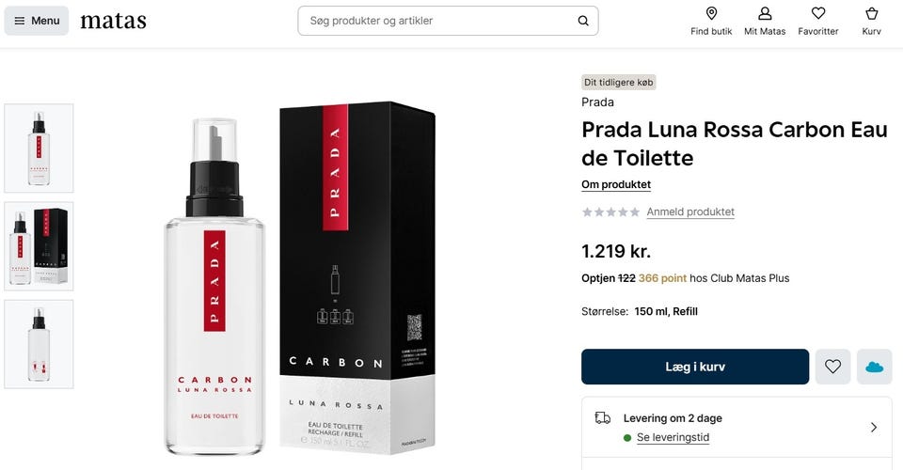The height and width of the screenshot is (470, 903).
Task: Rate product using the star rating
Action: (x=610, y=212)
